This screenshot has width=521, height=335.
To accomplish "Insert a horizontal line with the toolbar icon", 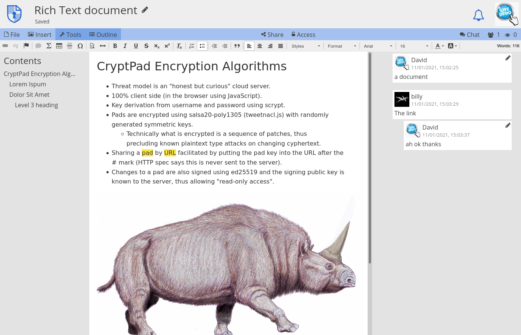I will pyautogui.click(x=69, y=46).
